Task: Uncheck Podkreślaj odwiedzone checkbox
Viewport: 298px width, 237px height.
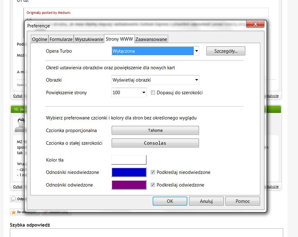Action: point(153,185)
